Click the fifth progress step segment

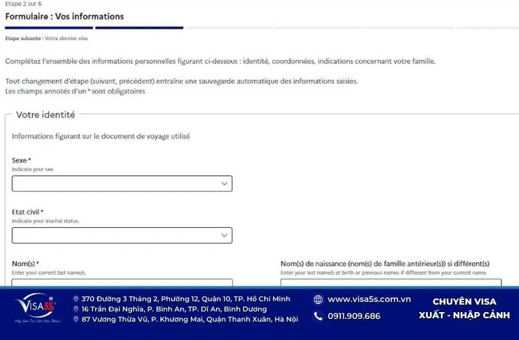410,28
